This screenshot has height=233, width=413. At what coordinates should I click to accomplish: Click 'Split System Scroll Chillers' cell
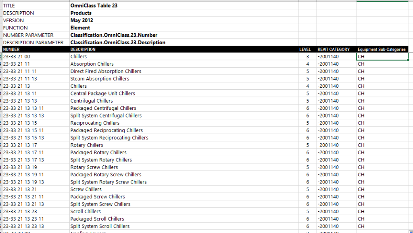184,226
